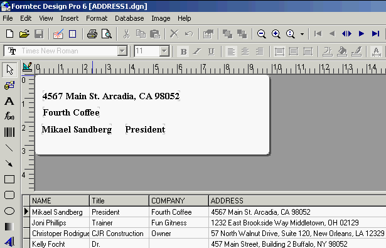This screenshot has height=248, width=386.
Task: Click the zoom in magnifier icon
Action: [276, 34]
